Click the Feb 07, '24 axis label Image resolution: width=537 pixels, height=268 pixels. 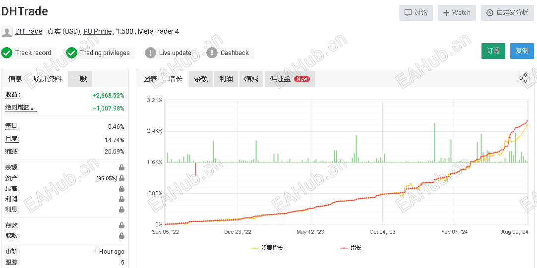pyautogui.click(x=455, y=232)
